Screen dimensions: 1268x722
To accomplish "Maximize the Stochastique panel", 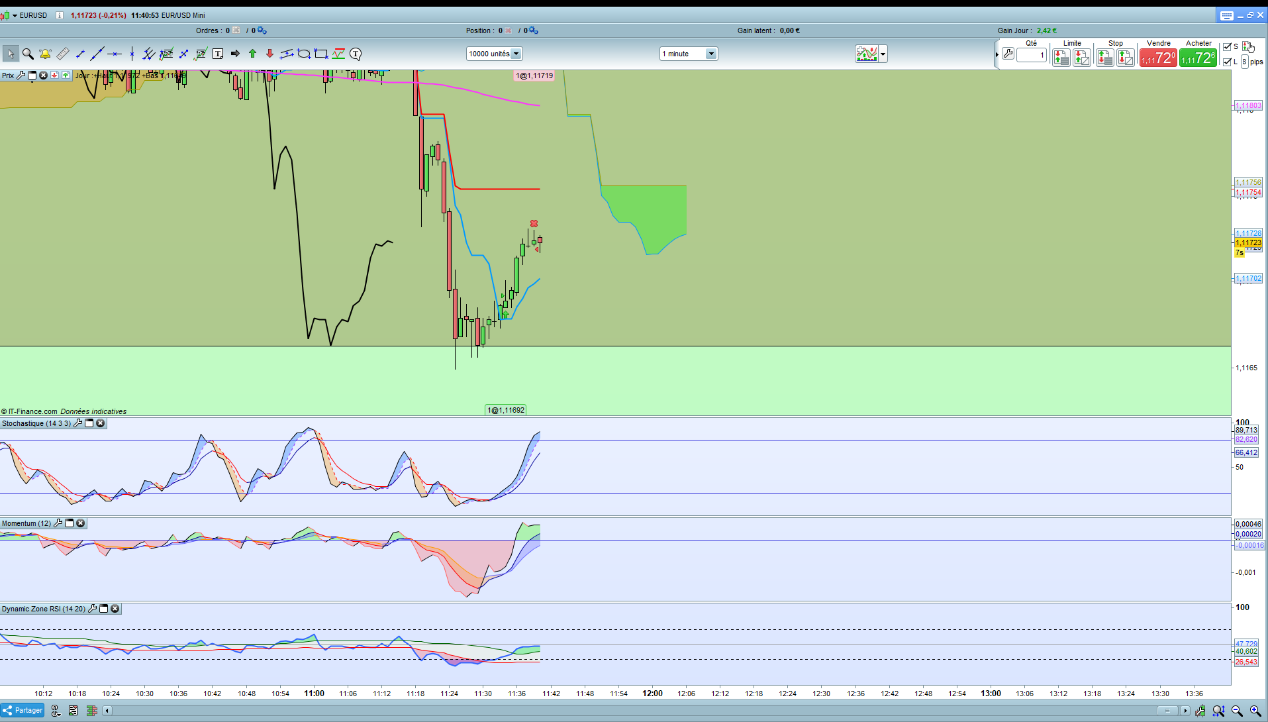I will (89, 423).
